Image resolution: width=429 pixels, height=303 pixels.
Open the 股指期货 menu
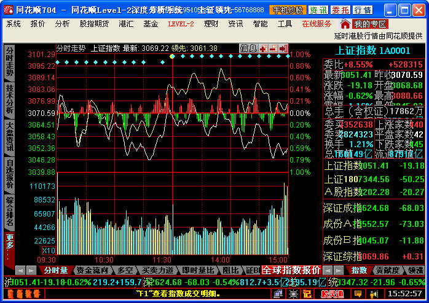pyautogui.click(x=95, y=24)
